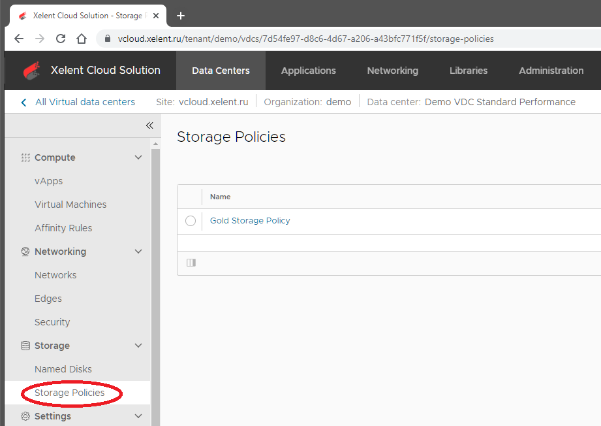The image size is (601, 426).
Task: Open a new browser tab with plus icon
Action: [181, 16]
